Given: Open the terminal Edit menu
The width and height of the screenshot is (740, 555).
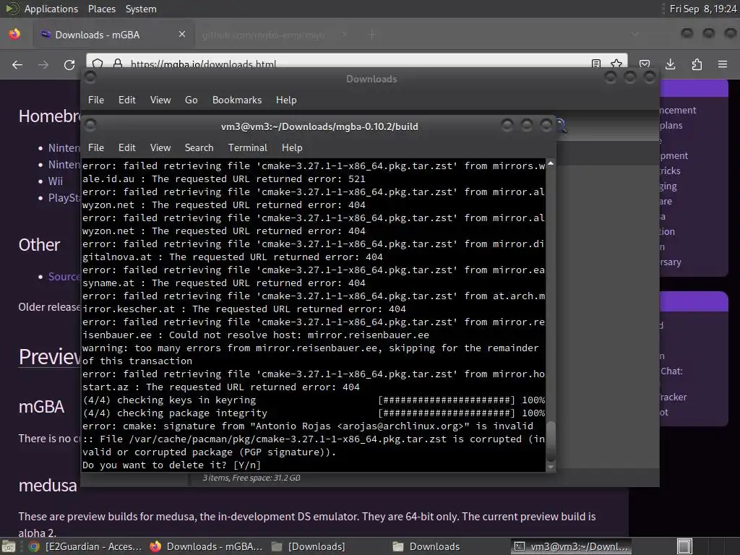Looking at the screenshot, I should tap(127, 147).
